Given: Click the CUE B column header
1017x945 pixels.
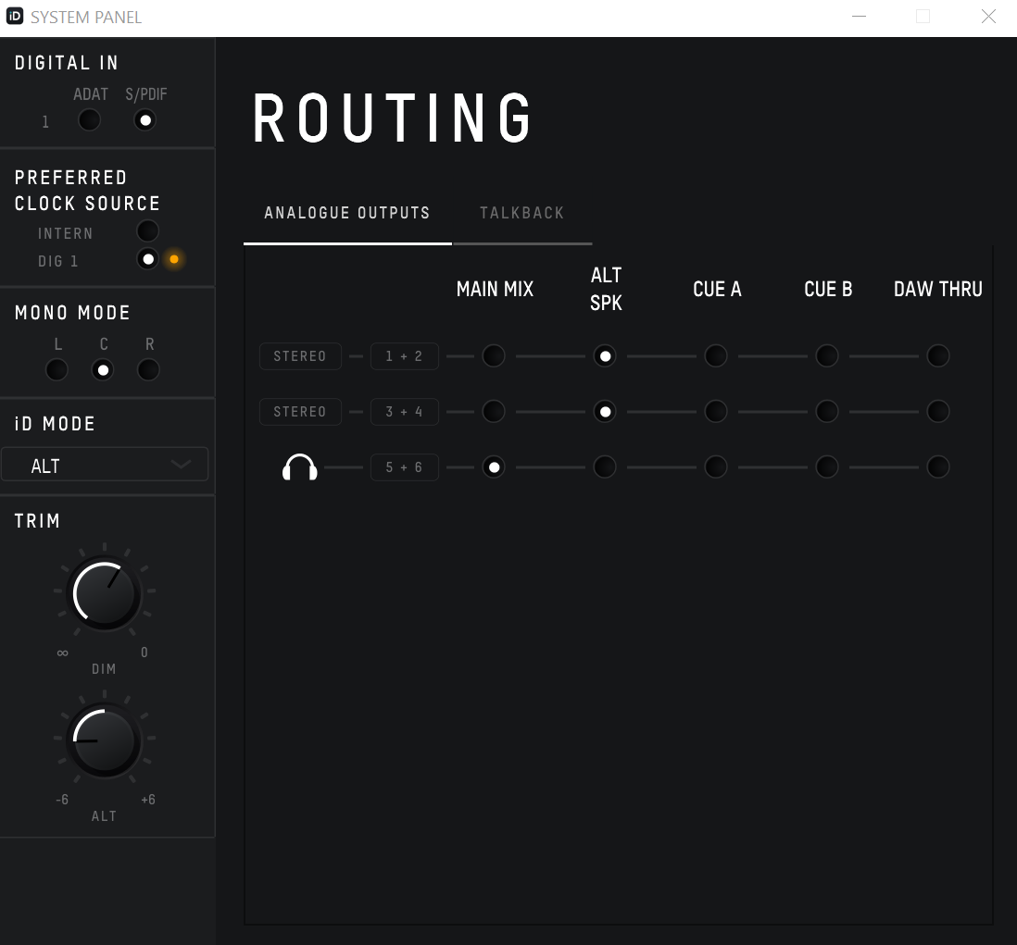Looking at the screenshot, I should 828,289.
